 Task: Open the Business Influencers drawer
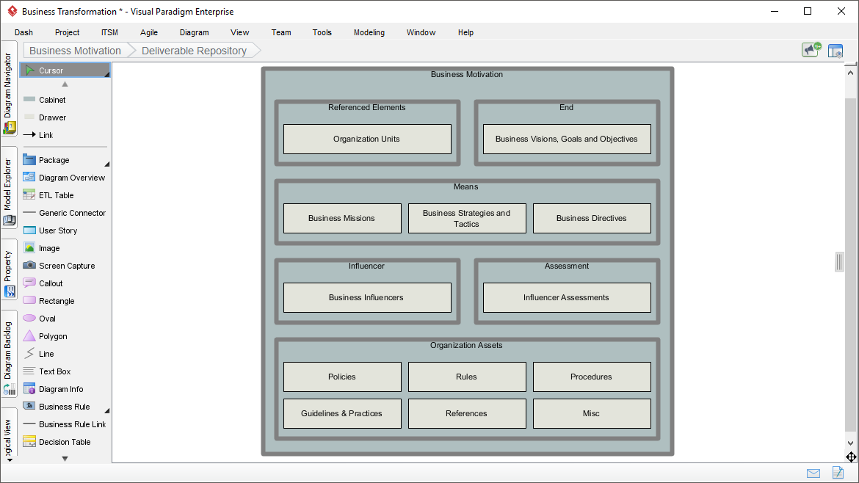[x=367, y=297]
